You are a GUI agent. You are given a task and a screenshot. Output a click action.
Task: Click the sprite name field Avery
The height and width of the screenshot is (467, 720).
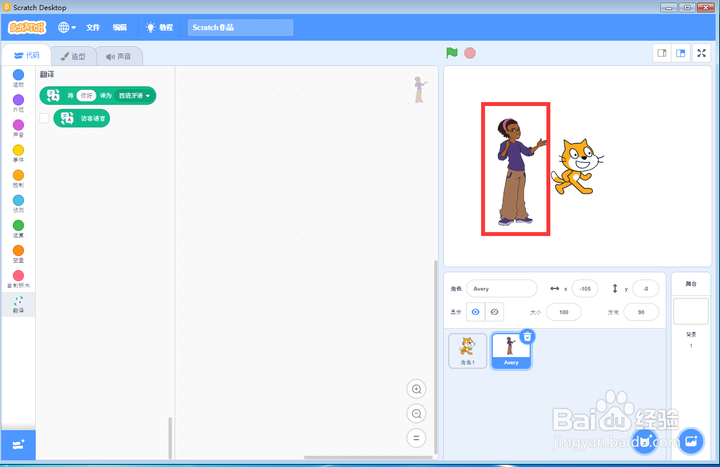click(x=501, y=288)
